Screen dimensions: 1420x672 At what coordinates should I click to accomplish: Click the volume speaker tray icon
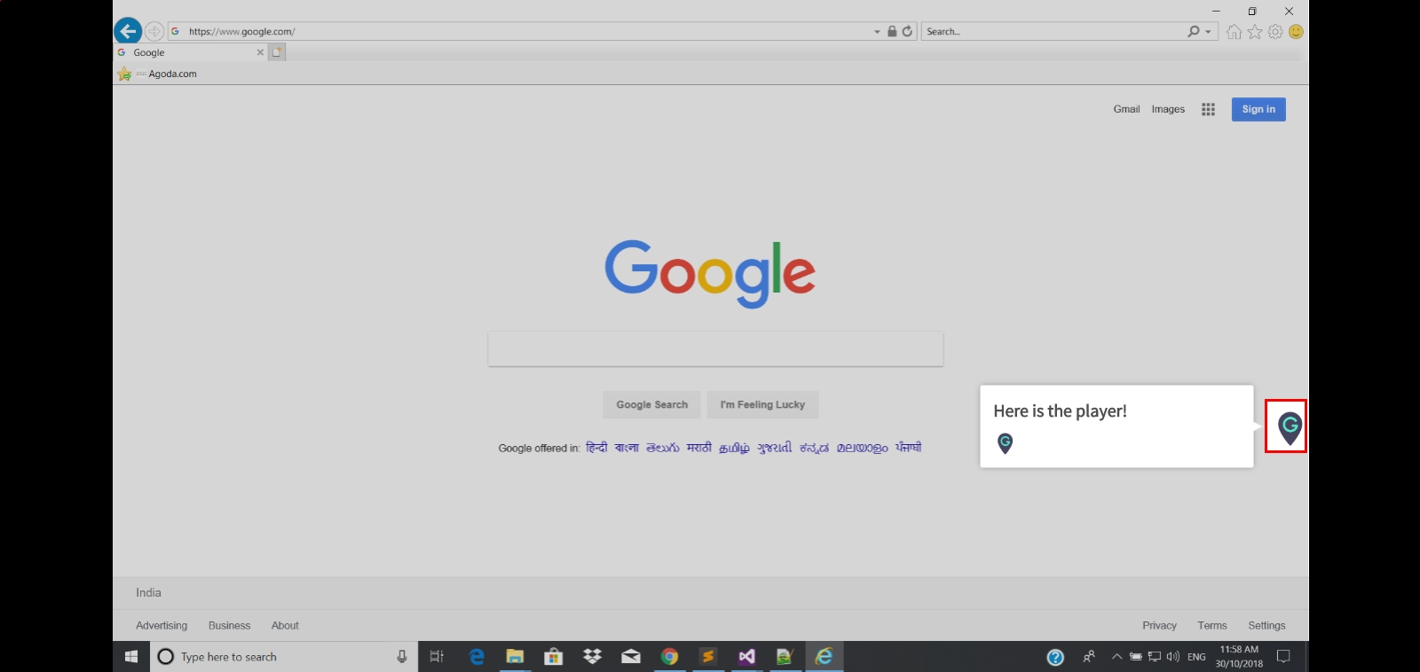pyautogui.click(x=1173, y=657)
